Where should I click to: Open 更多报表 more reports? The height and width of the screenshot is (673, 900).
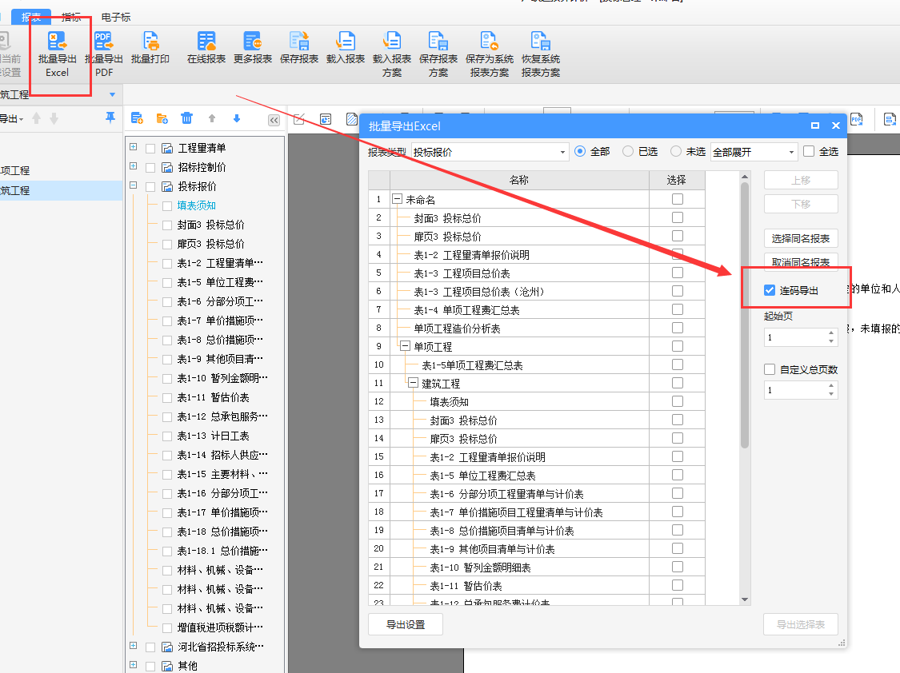253,48
